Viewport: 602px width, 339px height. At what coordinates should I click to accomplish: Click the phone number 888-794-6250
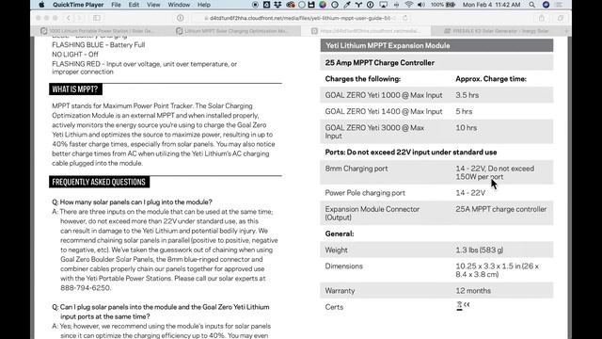[x=86, y=288]
